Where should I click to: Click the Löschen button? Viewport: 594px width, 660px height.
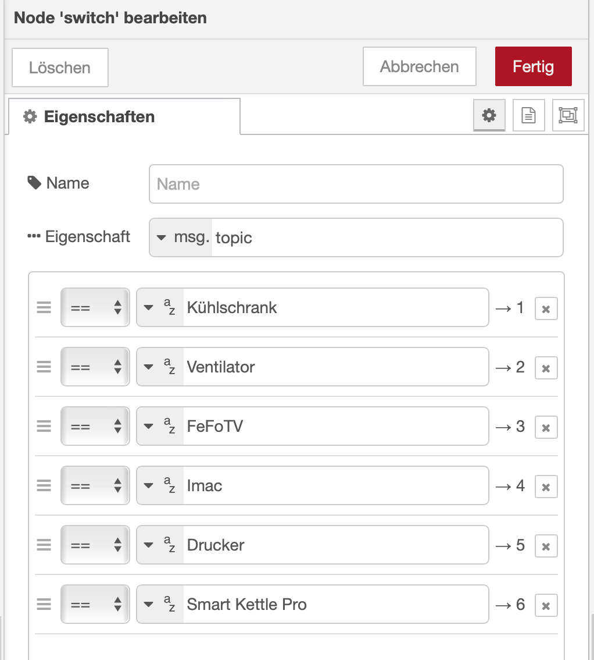pyautogui.click(x=60, y=68)
